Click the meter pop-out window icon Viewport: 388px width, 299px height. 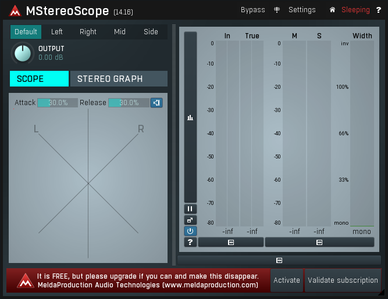click(190, 220)
